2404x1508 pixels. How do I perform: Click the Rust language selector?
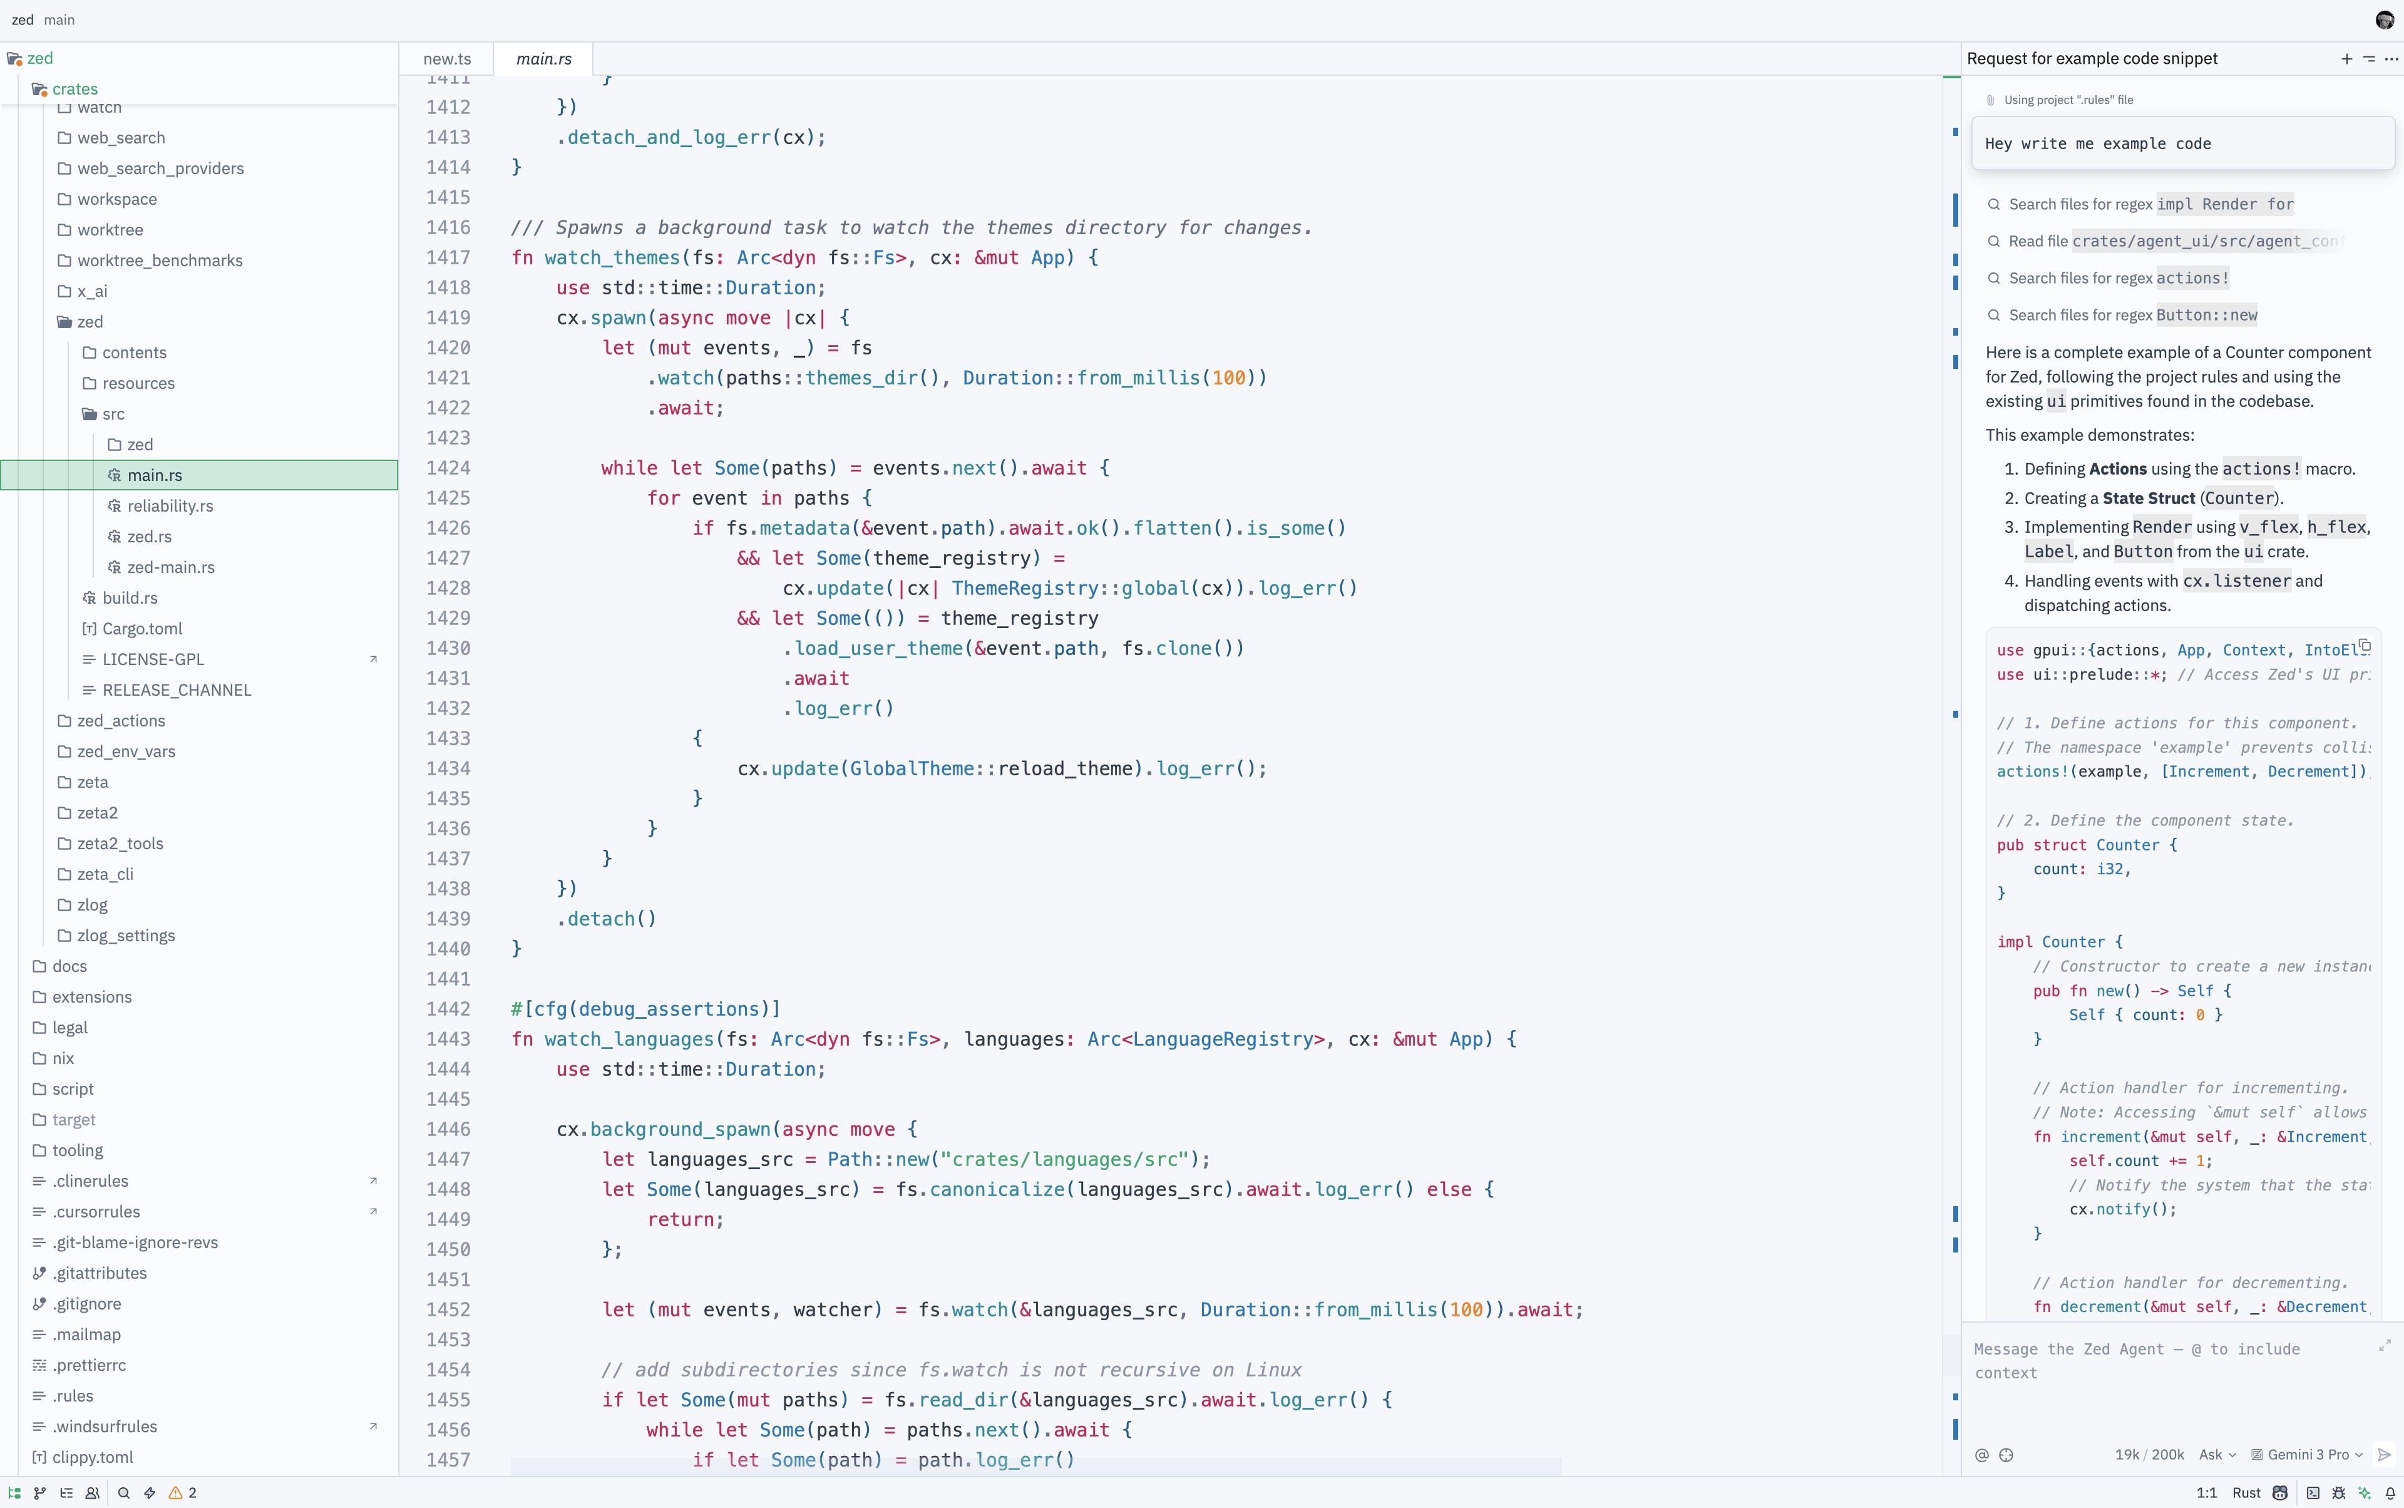2246,1493
